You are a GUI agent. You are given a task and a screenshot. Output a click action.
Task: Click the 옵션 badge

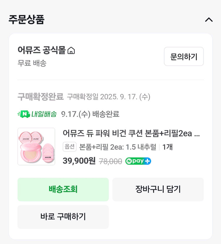point(70,147)
